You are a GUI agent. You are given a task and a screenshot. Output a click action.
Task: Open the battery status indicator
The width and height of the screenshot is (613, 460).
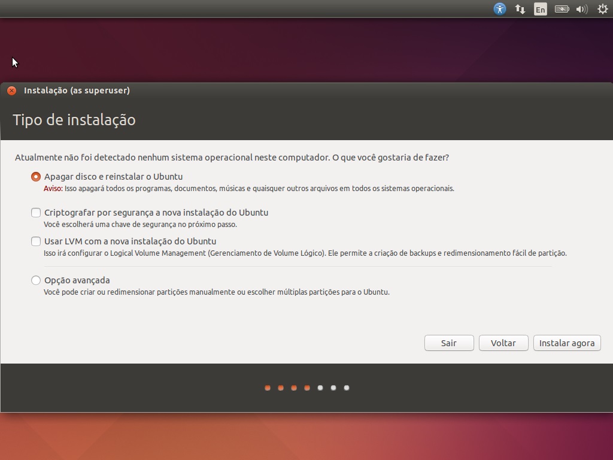[x=562, y=9]
